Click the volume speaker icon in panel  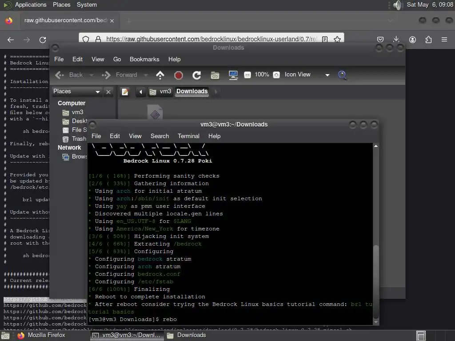[x=398, y=5]
